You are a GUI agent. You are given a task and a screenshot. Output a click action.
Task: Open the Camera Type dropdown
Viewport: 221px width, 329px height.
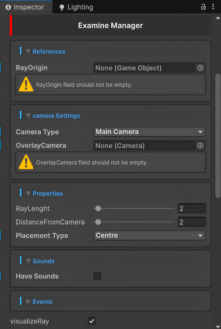coord(149,132)
